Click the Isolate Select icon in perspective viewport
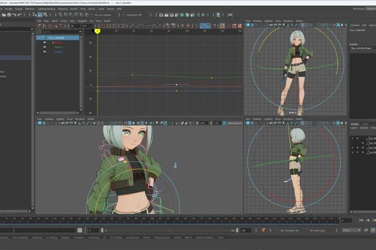The width and height of the screenshot is (376, 250). coord(177,123)
